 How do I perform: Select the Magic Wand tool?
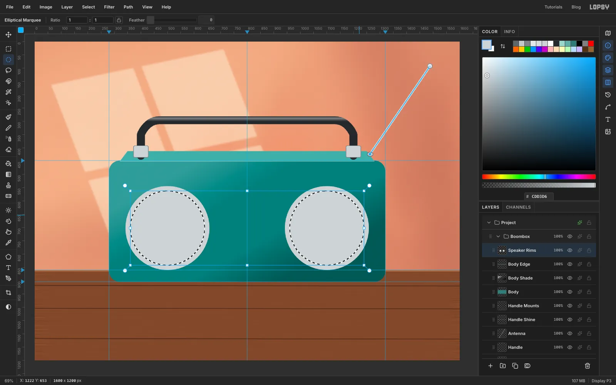[x=8, y=92]
